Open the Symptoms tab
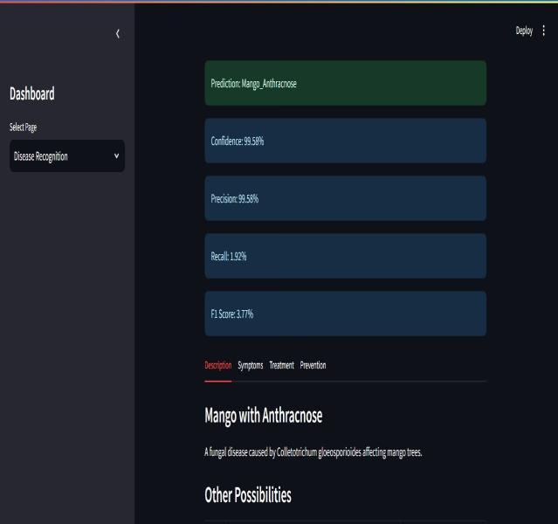Screen dimensions: 558x524 point(251,365)
